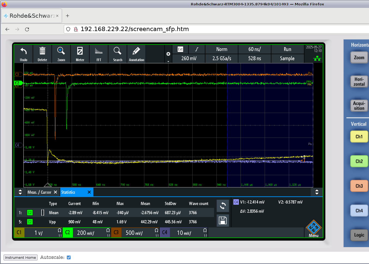Click the Delete trash icon
The image size is (369, 264).
42,54
